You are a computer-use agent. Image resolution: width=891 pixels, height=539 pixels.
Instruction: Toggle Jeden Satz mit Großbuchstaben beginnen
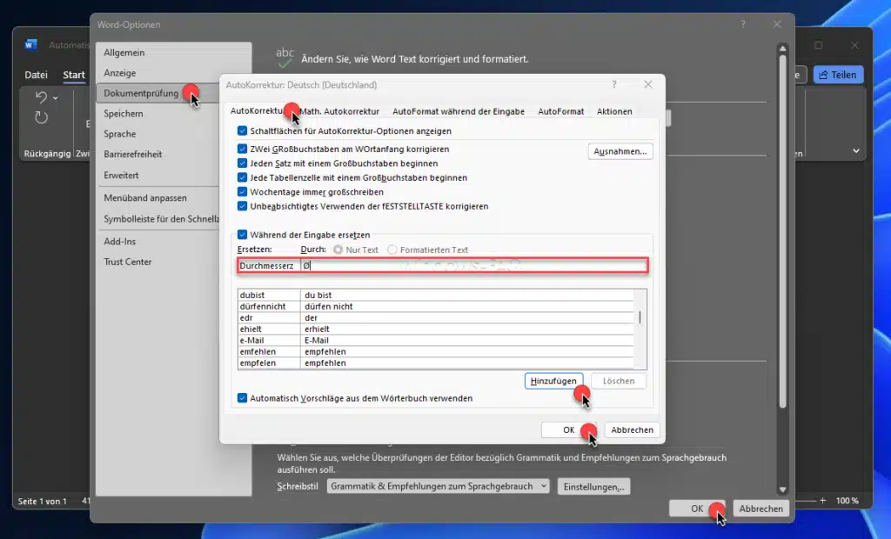pos(242,163)
